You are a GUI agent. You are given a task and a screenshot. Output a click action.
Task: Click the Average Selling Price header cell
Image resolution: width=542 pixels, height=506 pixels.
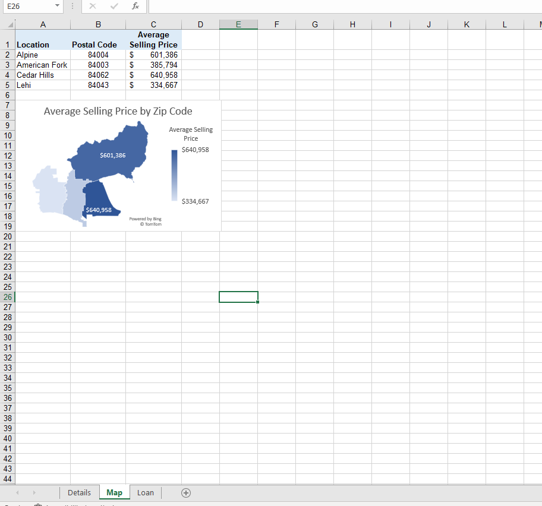[x=153, y=40]
